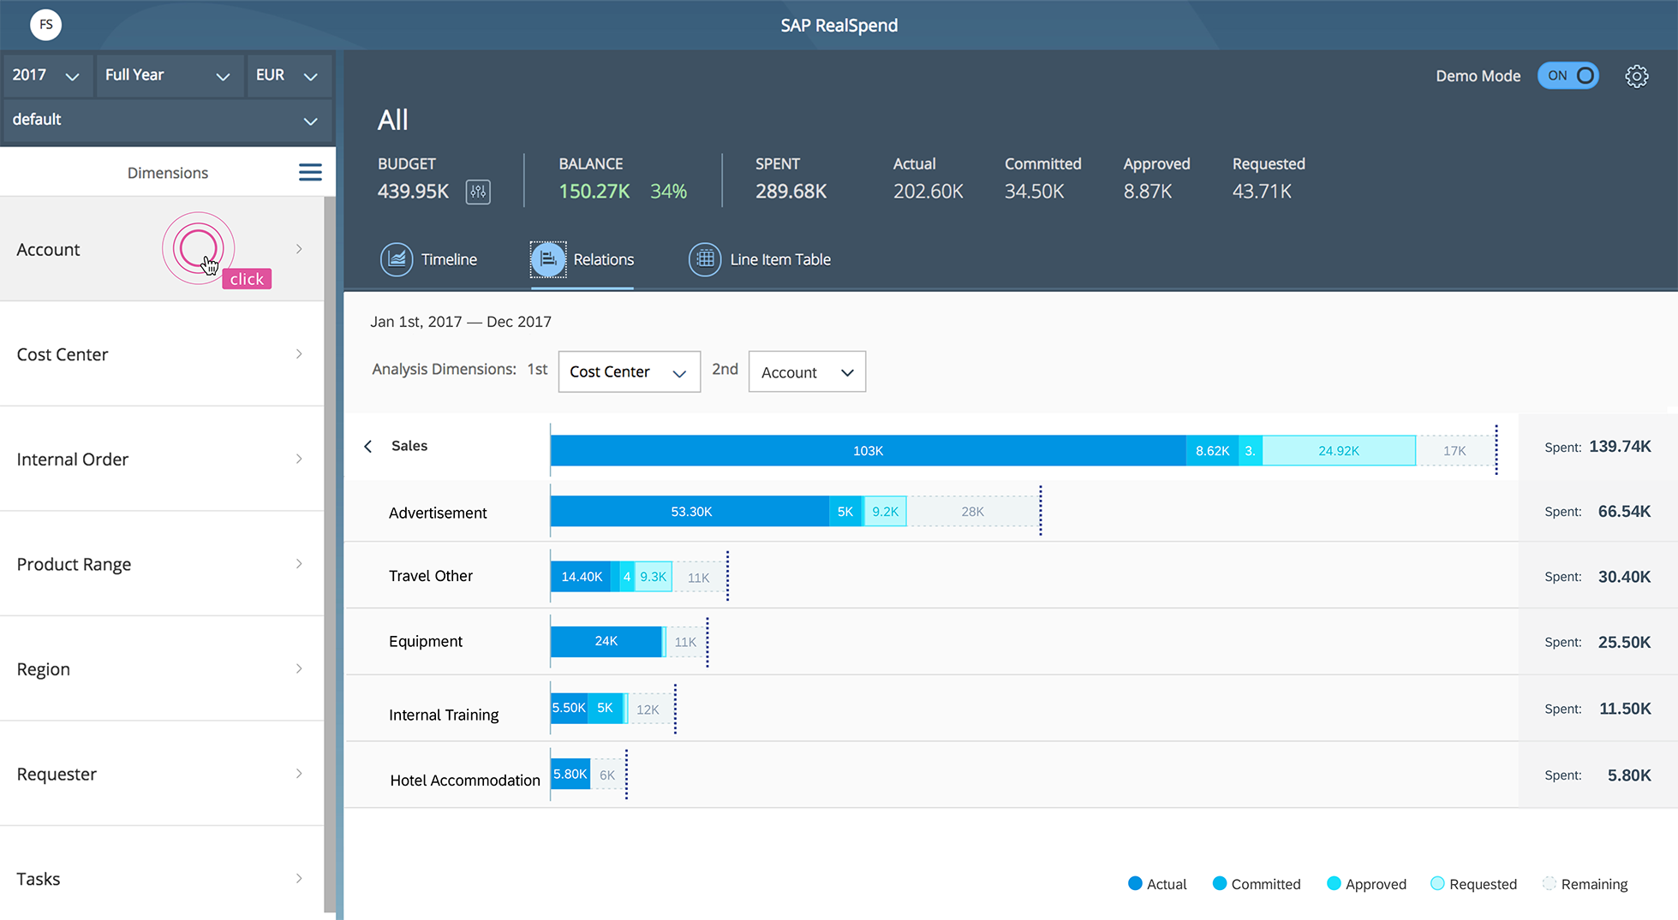Switch to the Timeline tab
The image size is (1678, 920).
(x=429, y=259)
